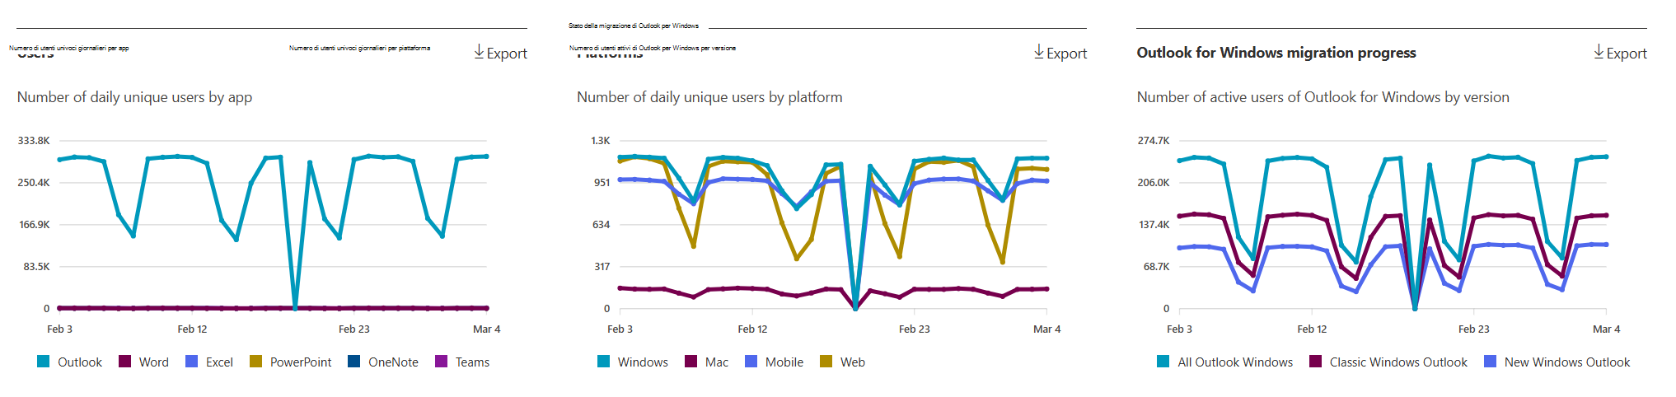
Task: Toggle the Outlook series in the legend
Action: [x=70, y=362]
